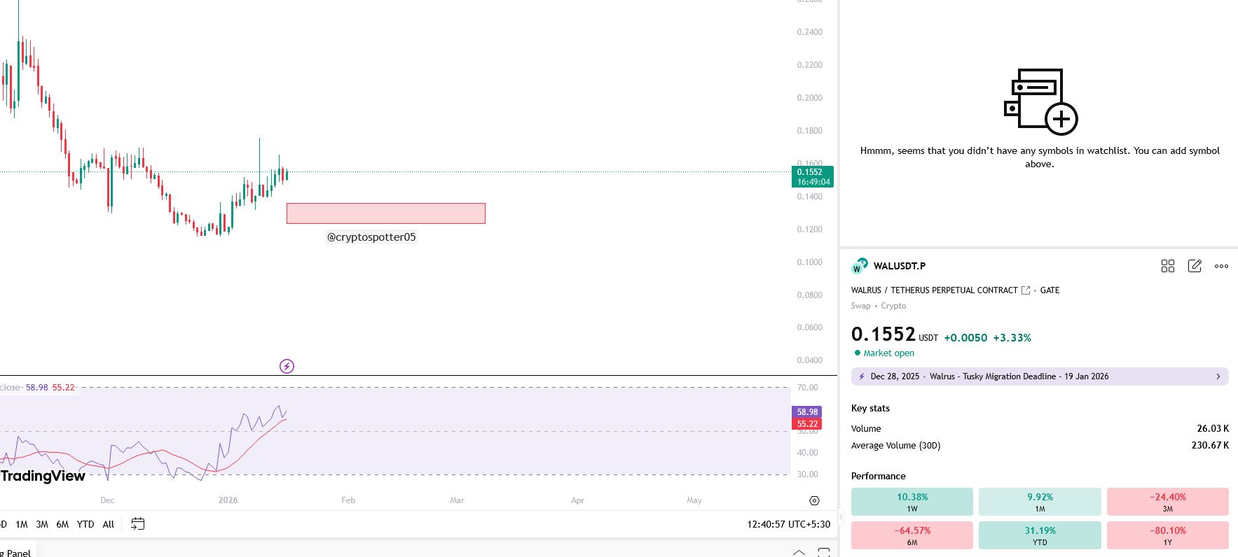Click the 1W performance tile

pos(912,502)
